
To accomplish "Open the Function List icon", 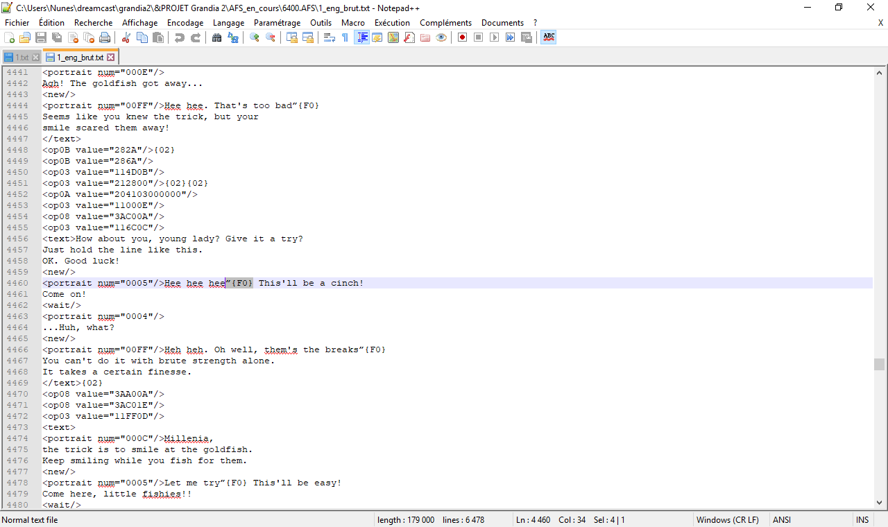I will tap(409, 37).
